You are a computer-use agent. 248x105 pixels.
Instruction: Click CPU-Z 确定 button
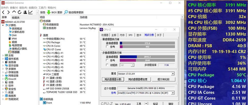(171, 103)
